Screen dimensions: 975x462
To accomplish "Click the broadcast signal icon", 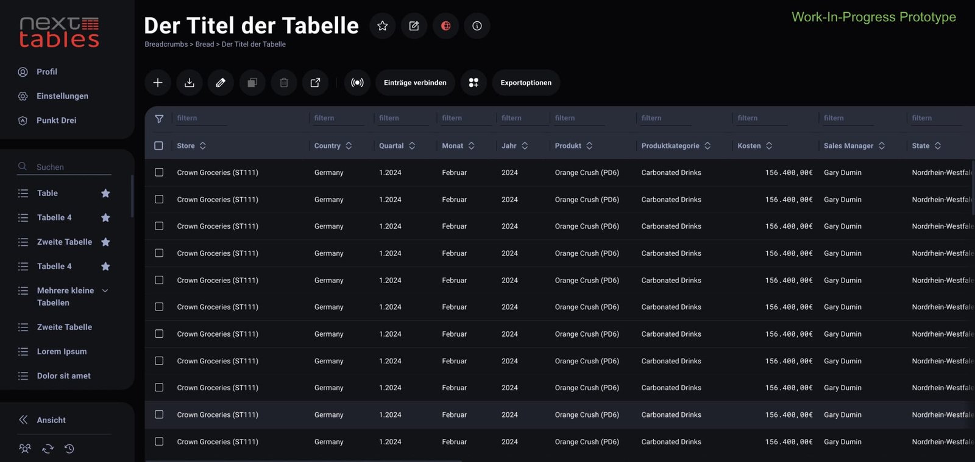I will pyautogui.click(x=357, y=83).
